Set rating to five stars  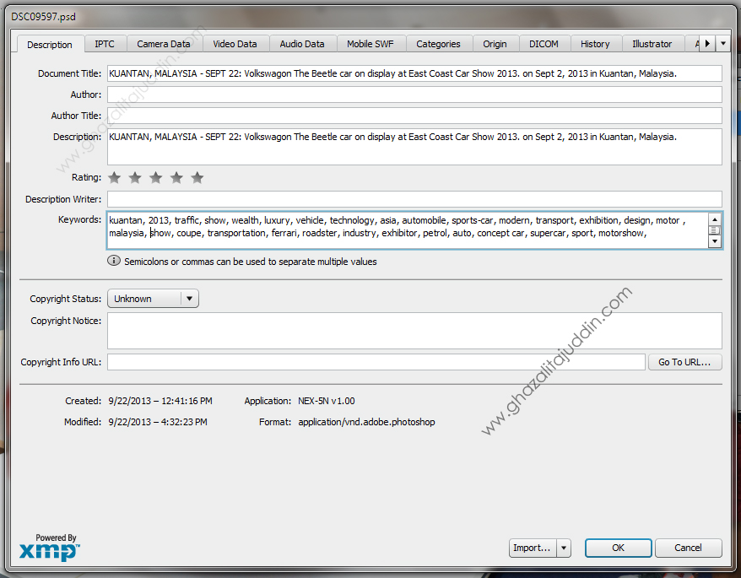point(197,178)
